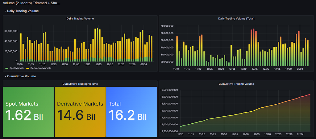
Task: Click the tallest red bar near 12/15
Action: (x=254, y=48)
